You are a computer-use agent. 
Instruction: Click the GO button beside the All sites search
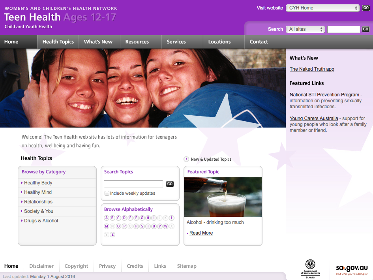click(366, 29)
